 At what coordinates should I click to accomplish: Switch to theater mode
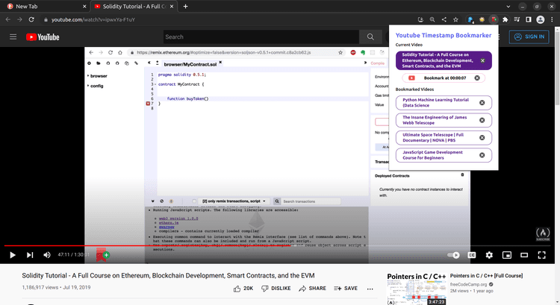524,255
